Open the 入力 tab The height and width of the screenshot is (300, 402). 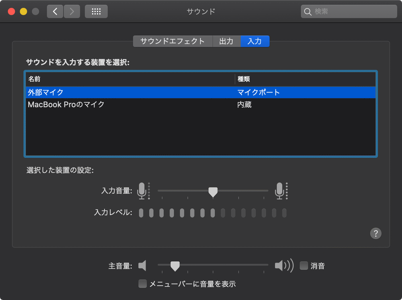click(x=254, y=41)
